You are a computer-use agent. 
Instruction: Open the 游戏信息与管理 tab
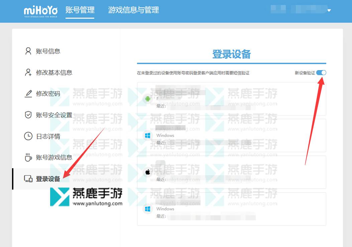point(133,10)
